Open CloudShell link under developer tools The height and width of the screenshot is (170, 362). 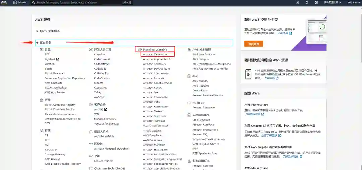coord(101,88)
